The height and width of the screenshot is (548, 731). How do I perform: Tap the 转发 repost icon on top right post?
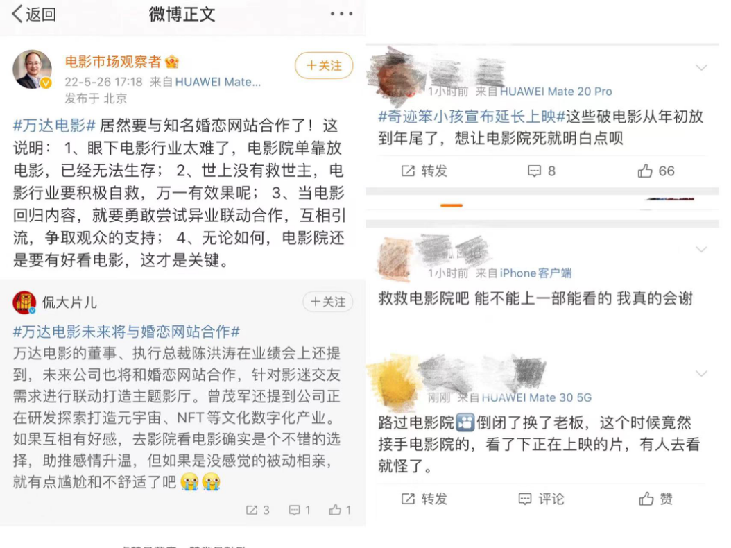(424, 171)
